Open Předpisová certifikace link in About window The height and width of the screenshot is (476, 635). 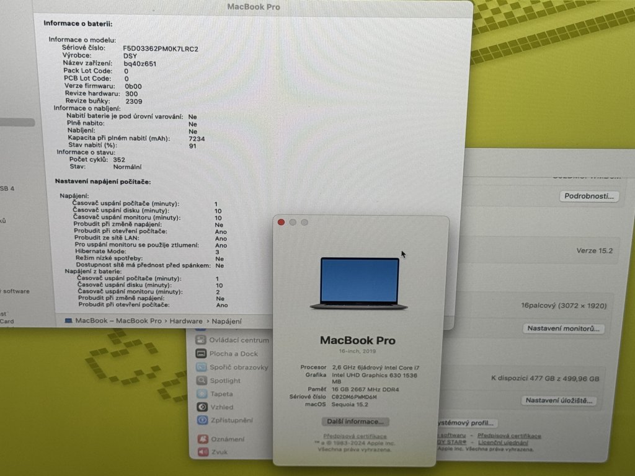pyautogui.click(x=355, y=436)
